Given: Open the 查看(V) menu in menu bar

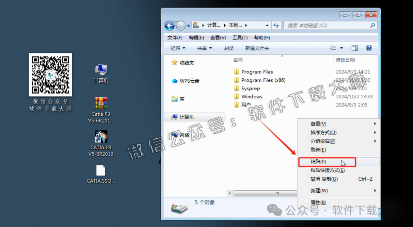Looking at the screenshot, I should (218, 37).
